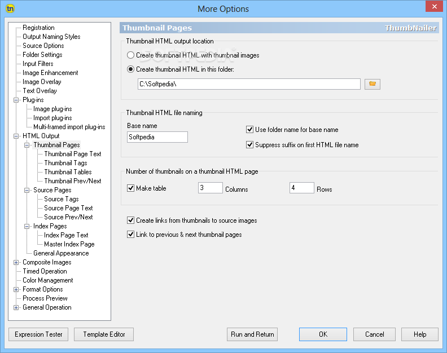
Task: Go to Folder Settings
Action: [x=42, y=55]
